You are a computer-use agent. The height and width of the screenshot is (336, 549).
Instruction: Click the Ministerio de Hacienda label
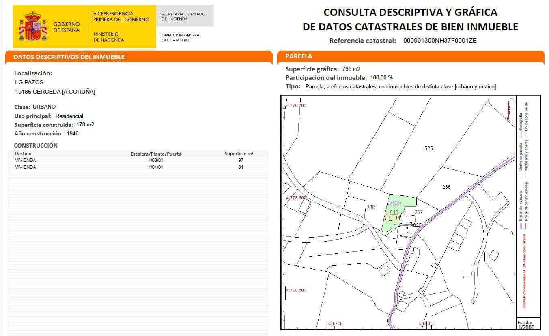tap(108, 37)
